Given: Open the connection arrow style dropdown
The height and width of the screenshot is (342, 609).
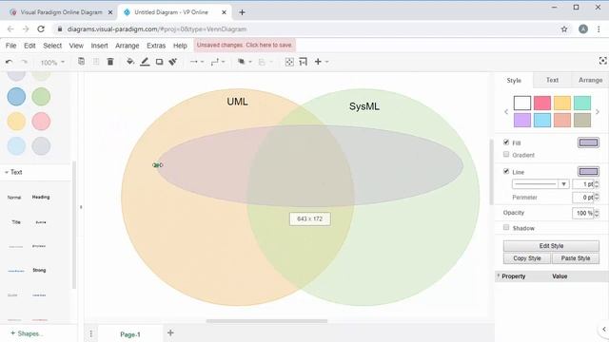Looking at the screenshot, I should click(197, 62).
